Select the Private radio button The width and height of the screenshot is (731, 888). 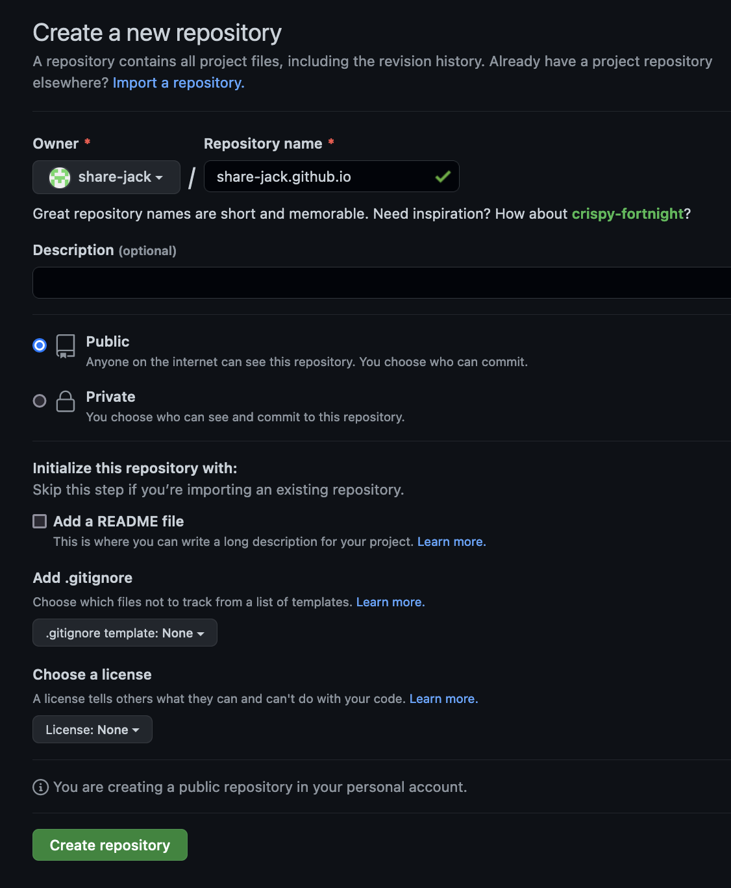click(40, 401)
